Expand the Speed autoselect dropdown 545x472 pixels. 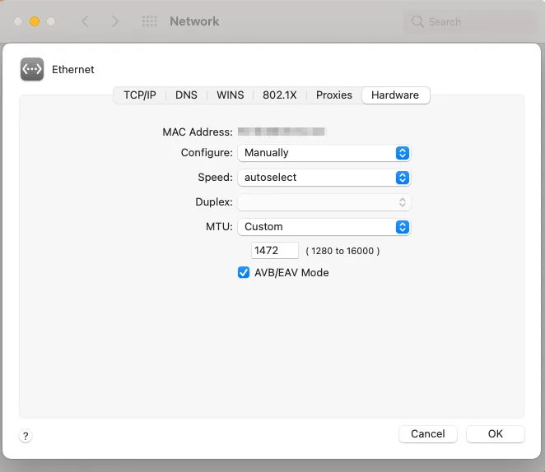click(324, 178)
